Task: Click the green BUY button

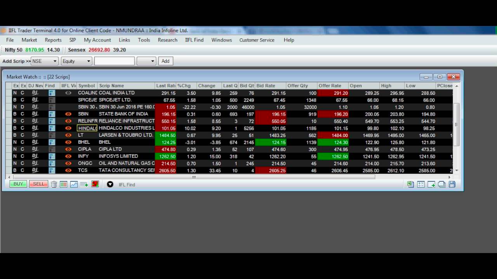Action: point(18,184)
